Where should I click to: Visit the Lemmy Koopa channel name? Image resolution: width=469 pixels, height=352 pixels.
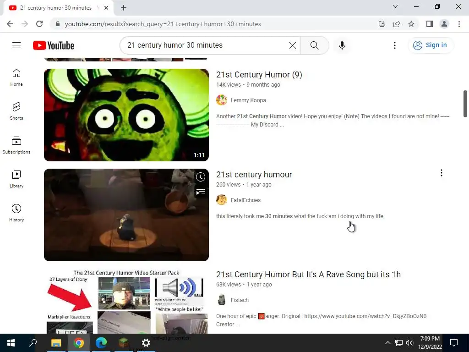[248, 100]
